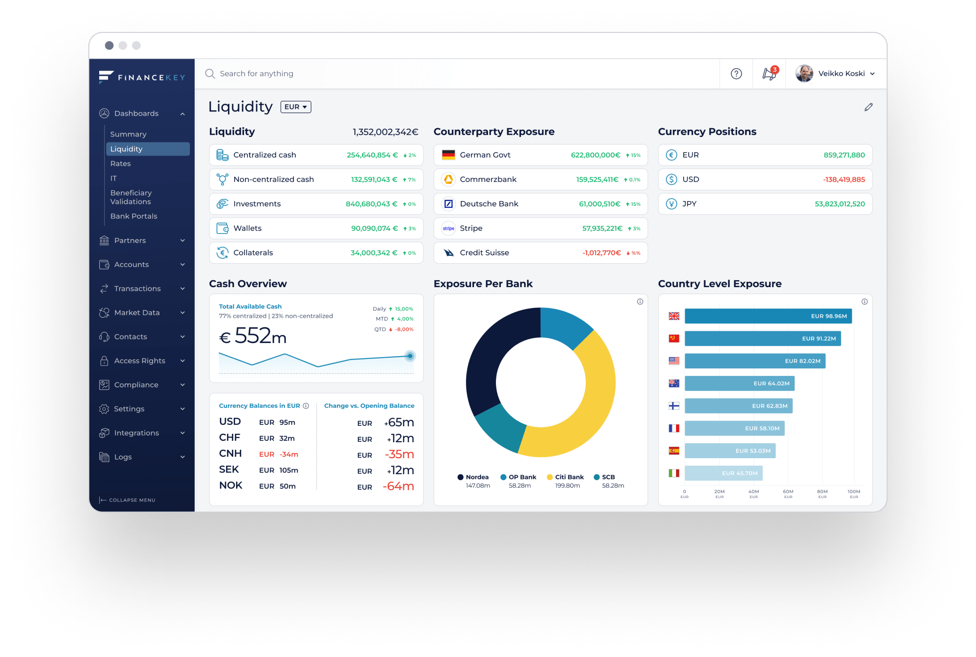Click the EUR 98.96M country bar

coord(768,316)
